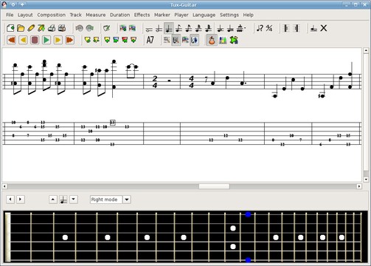Open the mixer with the colored bars icon
Screen dimensions: 371x266
click(223, 40)
